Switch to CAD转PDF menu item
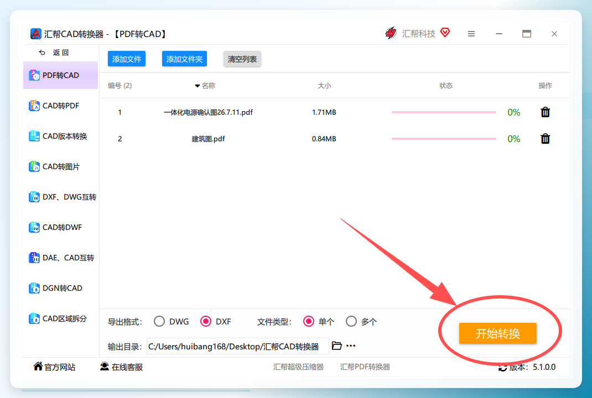The image size is (592, 398). 60,106
